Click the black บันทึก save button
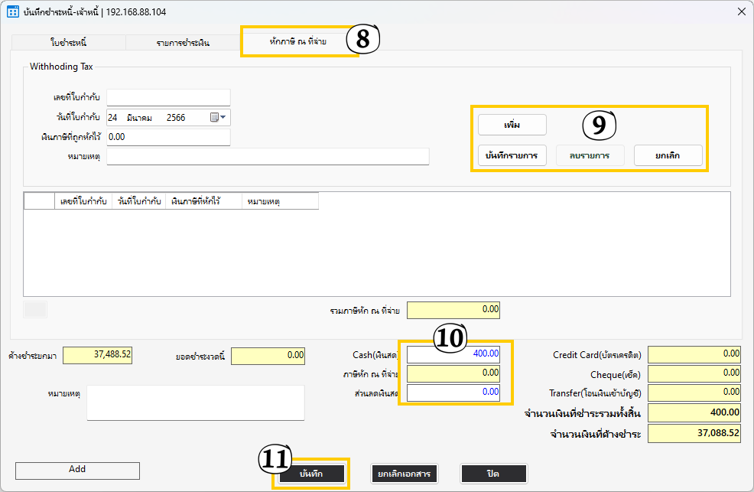 tap(311, 474)
